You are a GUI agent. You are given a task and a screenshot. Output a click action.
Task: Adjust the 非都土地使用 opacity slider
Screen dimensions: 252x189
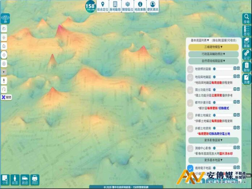click(223, 128)
